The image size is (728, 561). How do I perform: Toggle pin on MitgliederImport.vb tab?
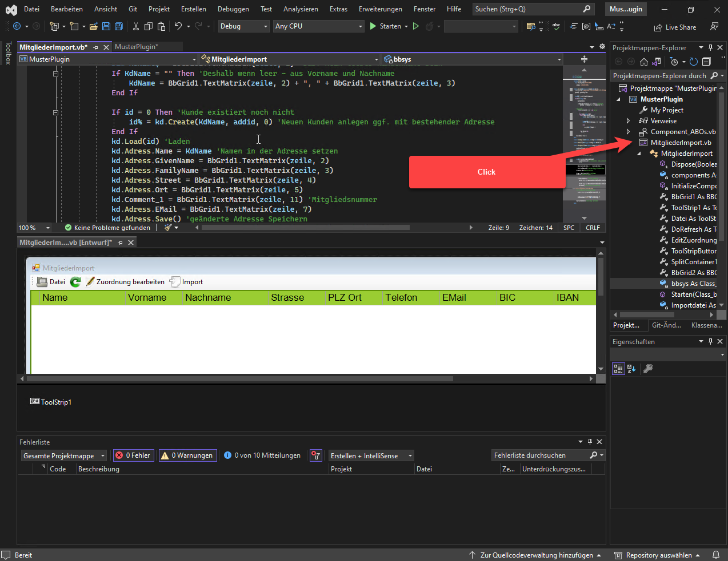pos(95,47)
